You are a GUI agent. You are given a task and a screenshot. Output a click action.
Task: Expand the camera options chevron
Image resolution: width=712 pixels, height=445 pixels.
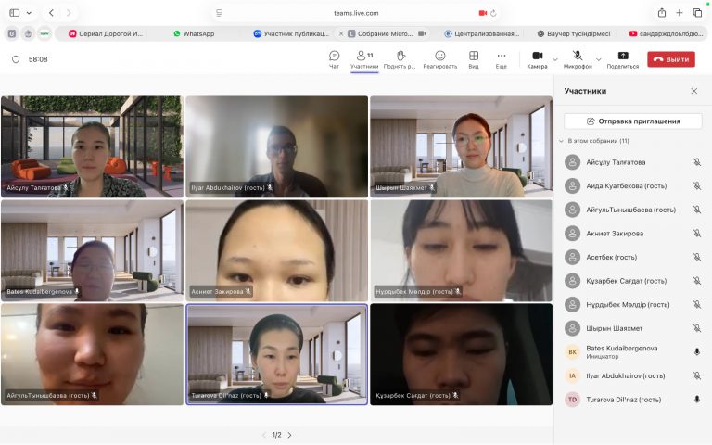555,59
